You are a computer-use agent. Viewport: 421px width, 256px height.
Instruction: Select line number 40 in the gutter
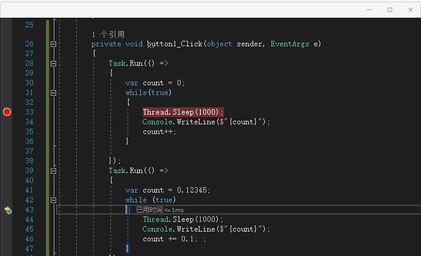click(x=29, y=180)
